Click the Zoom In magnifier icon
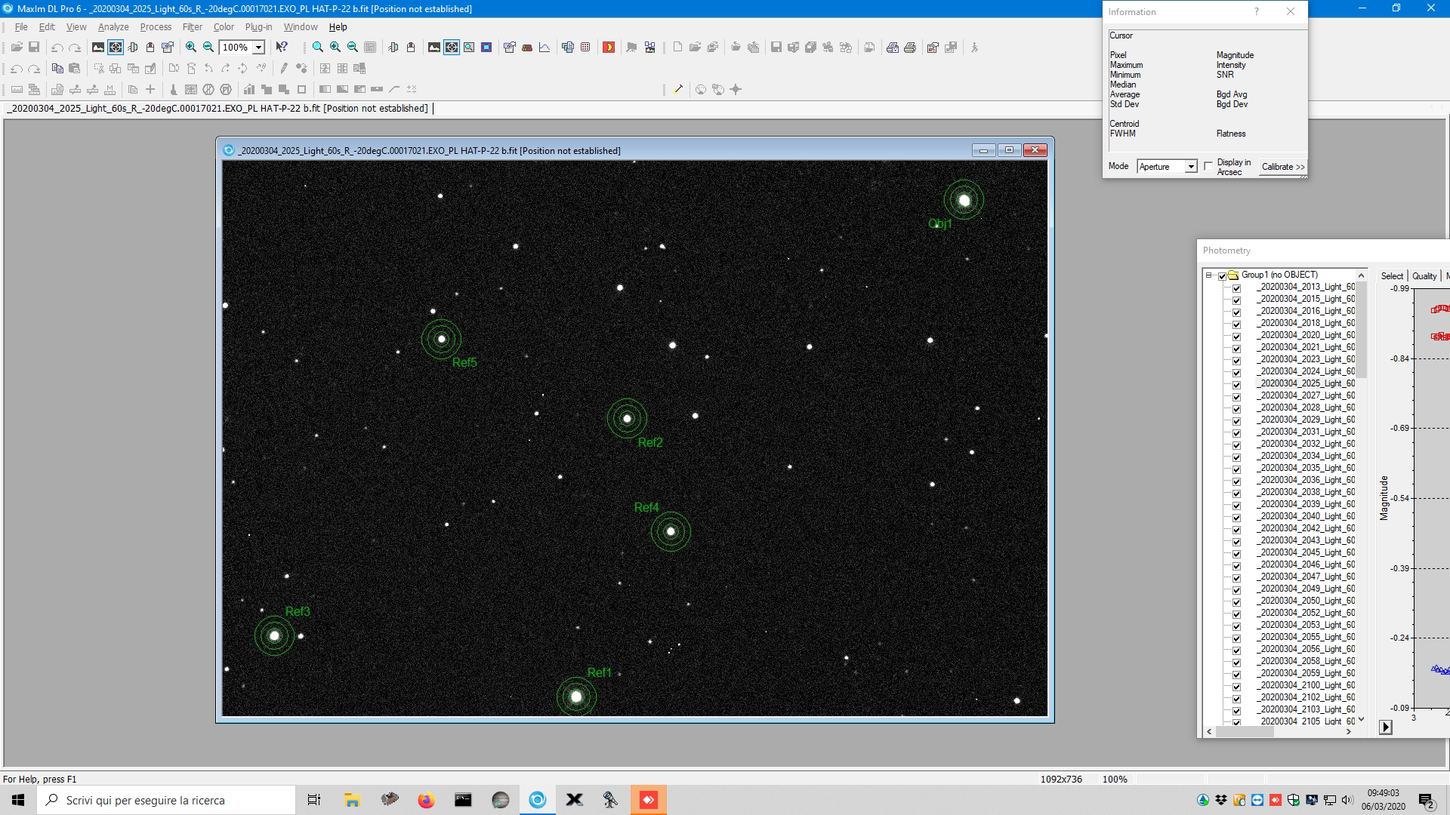 [191, 47]
